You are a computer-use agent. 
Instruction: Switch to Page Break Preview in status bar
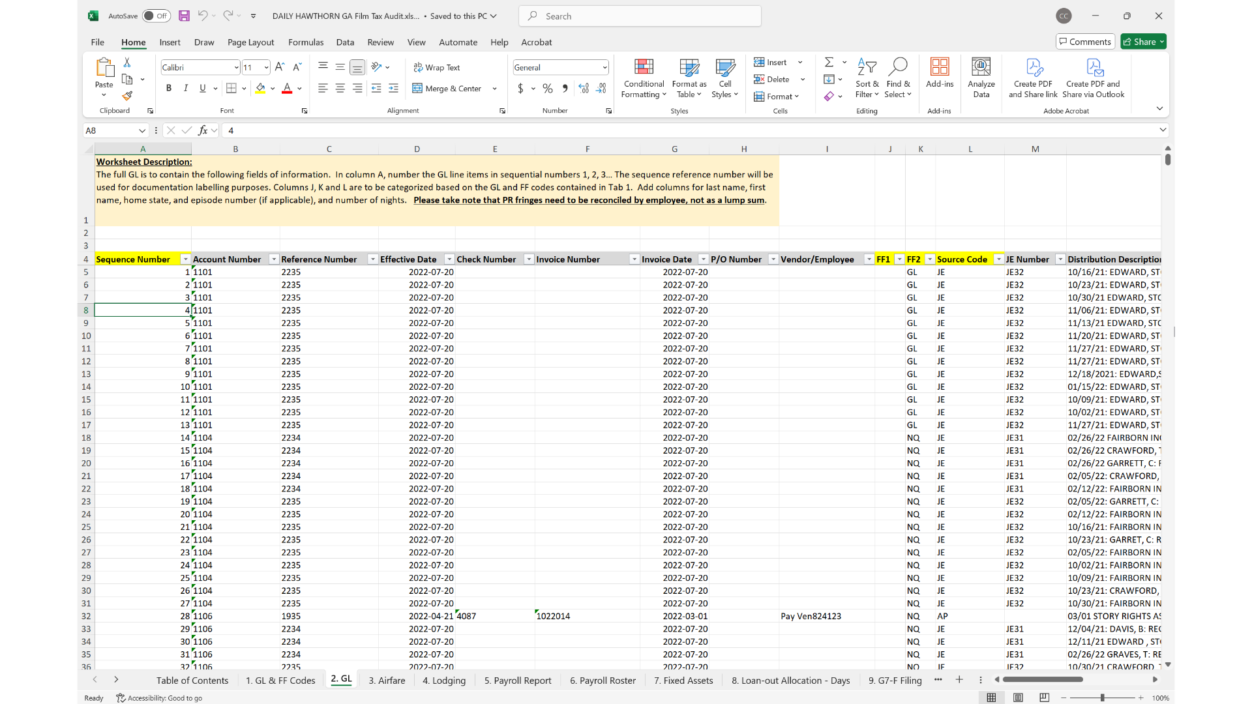tap(1044, 697)
